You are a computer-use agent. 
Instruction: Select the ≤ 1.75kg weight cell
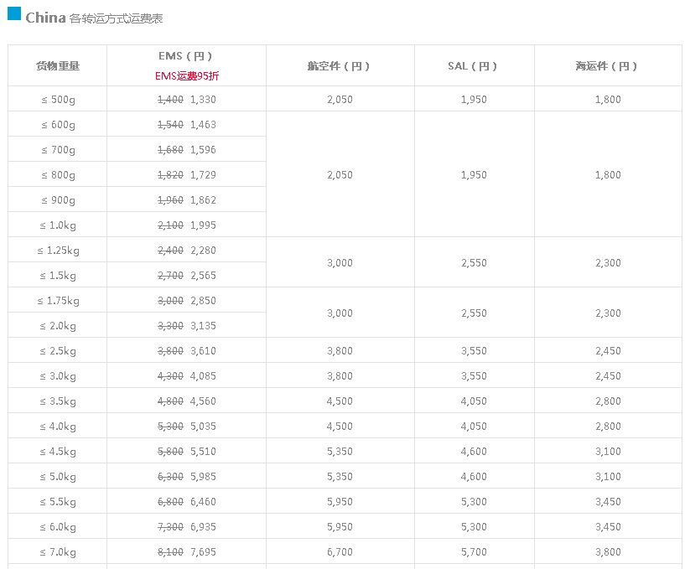point(58,301)
